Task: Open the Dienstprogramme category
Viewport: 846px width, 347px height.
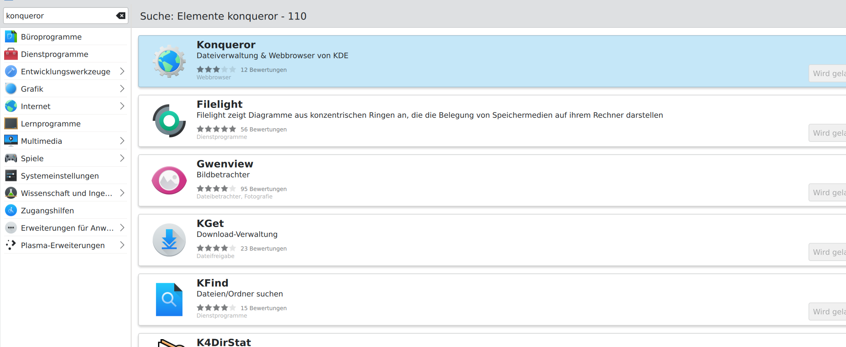Action: (x=65, y=54)
